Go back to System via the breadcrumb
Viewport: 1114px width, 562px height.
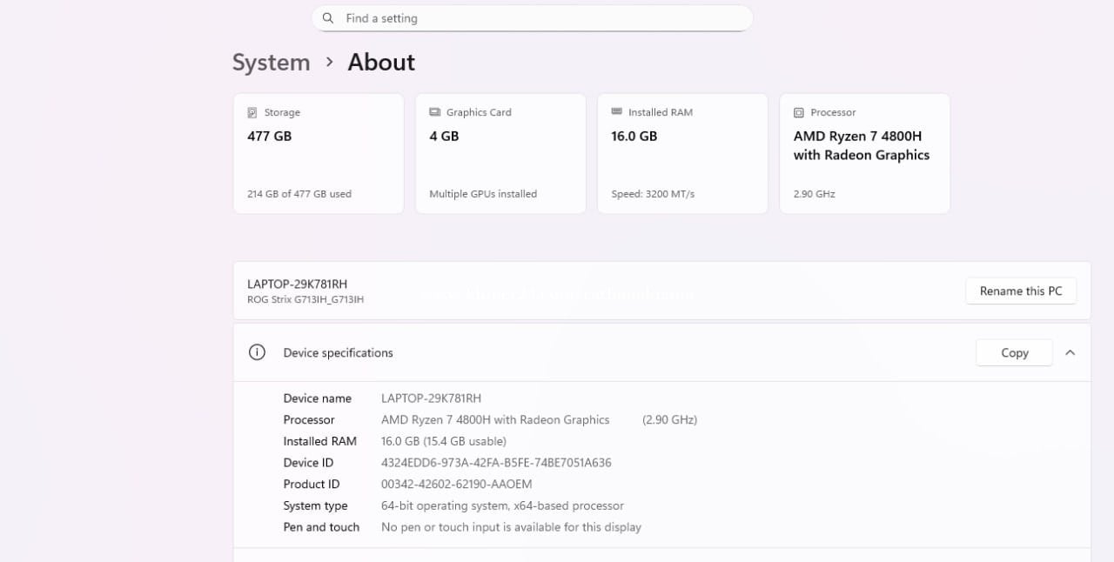(x=271, y=63)
